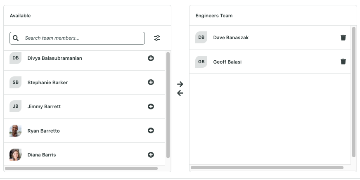Focus the Search team members field
The width and height of the screenshot is (360, 180).
pyautogui.click(x=77, y=38)
